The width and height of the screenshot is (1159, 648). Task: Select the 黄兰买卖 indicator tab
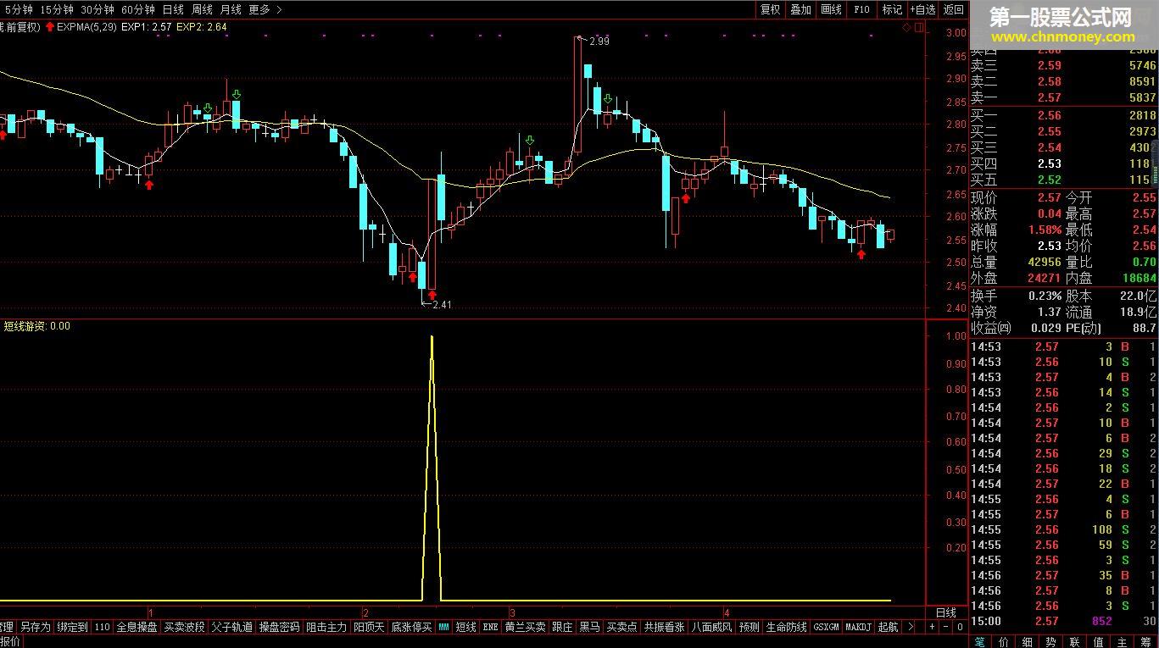[526, 628]
